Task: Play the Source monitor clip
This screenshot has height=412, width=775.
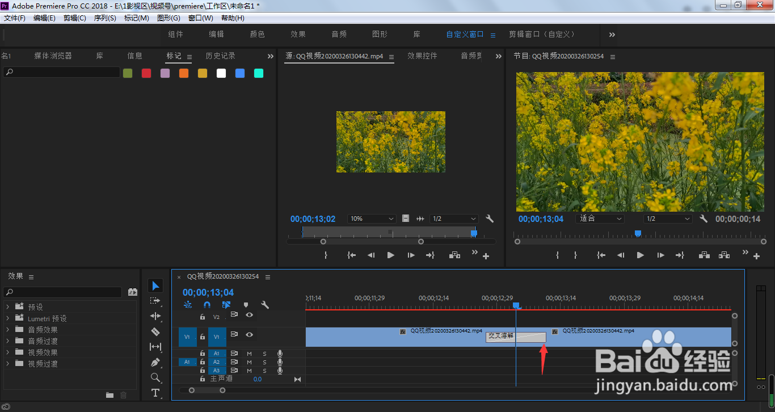Action: click(x=391, y=255)
